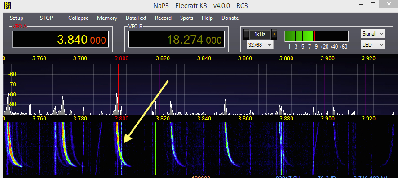Increase tuning step with plus button
The height and width of the screenshot is (178, 398).
(274, 34)
